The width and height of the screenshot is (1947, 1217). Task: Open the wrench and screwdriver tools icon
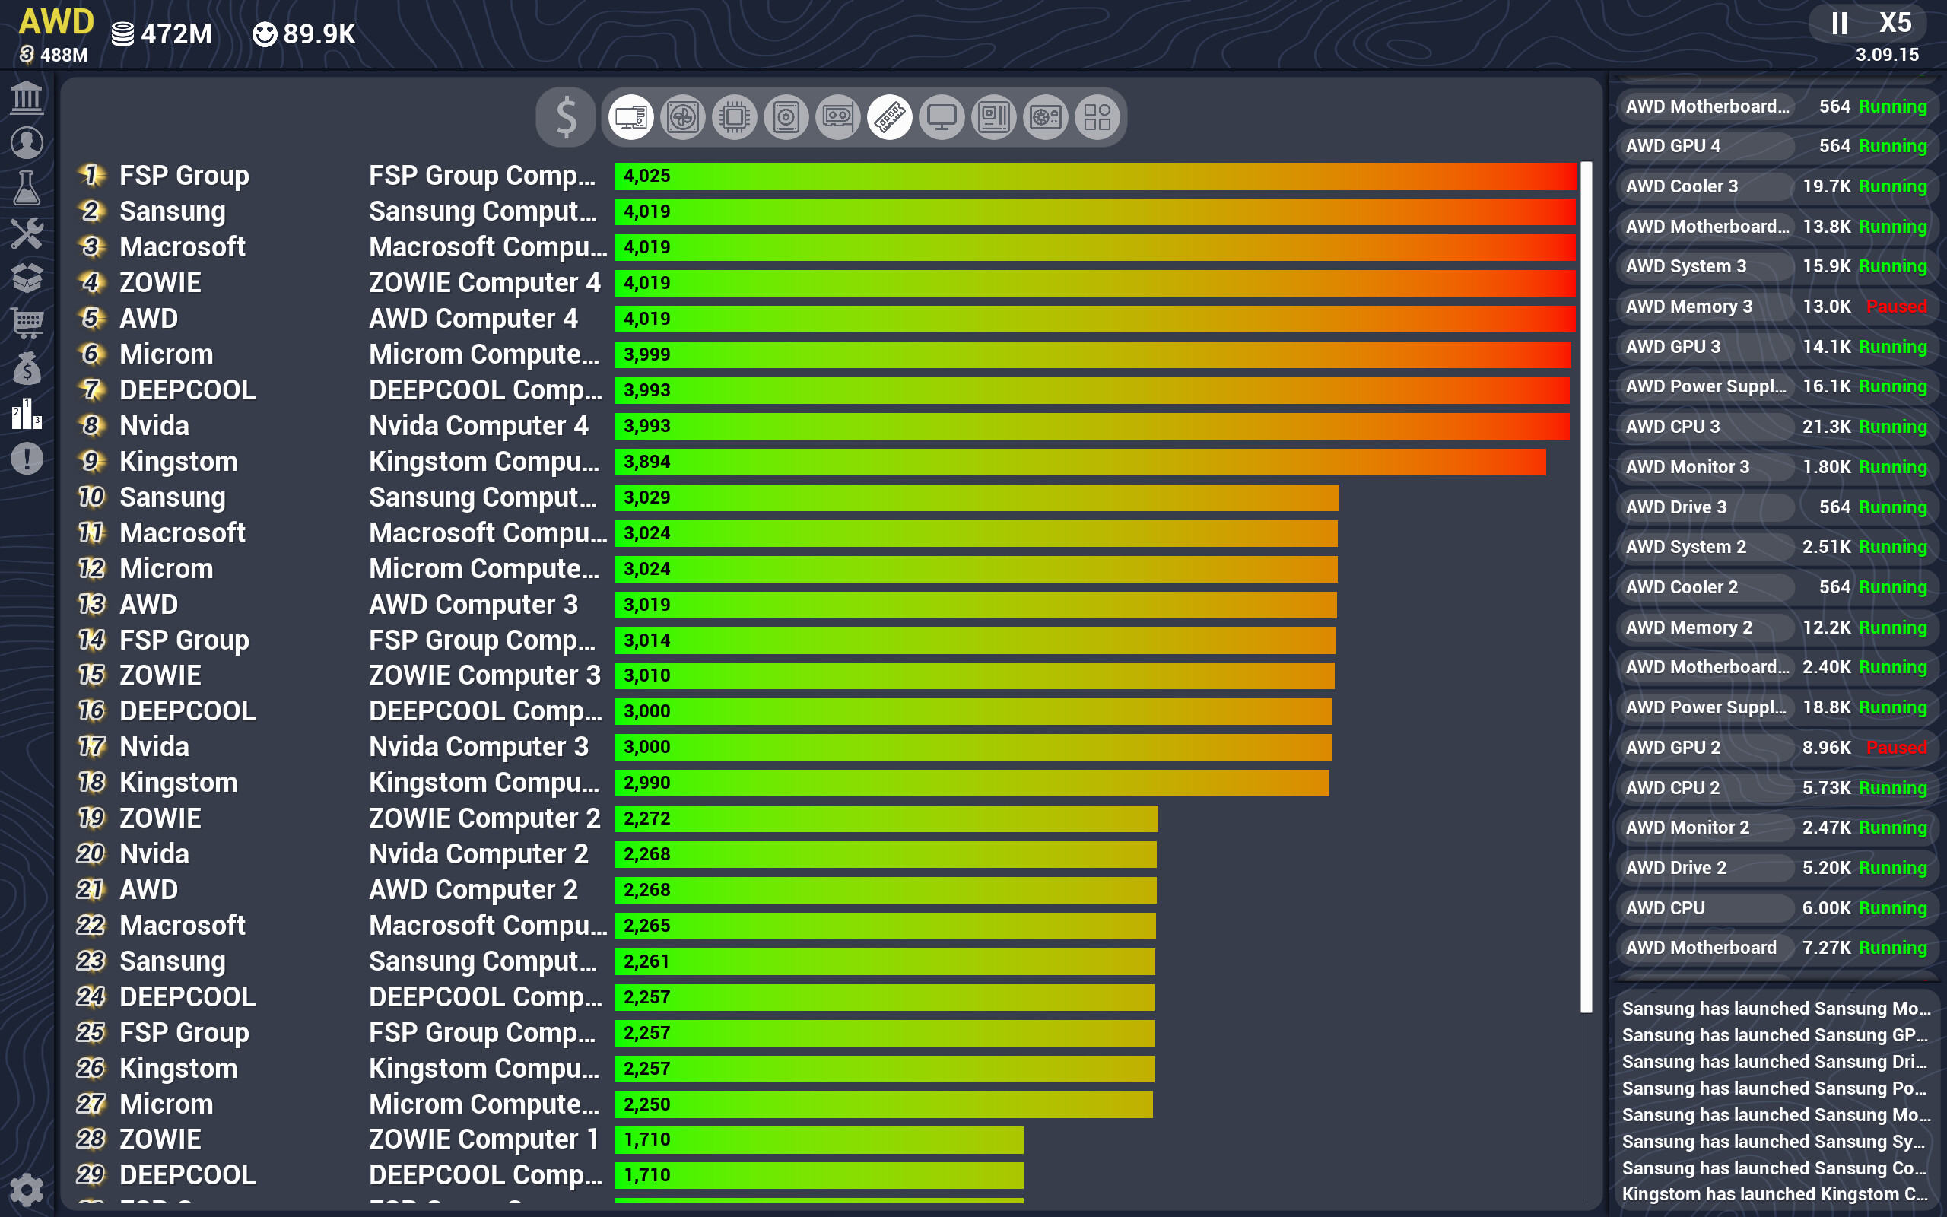[27, 234]
